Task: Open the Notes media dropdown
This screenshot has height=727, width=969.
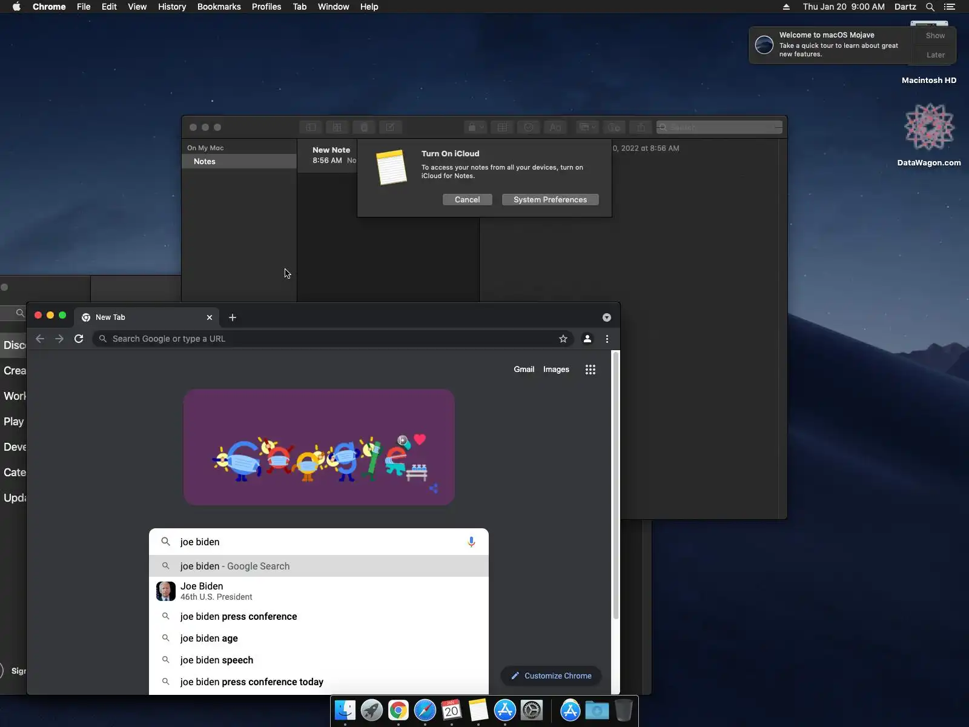Action: click(587, 127)
